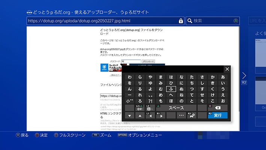Viewport: 266px width, 150px height.
Task: Toggle あ/A input mode key
Action: coord(150,108)
